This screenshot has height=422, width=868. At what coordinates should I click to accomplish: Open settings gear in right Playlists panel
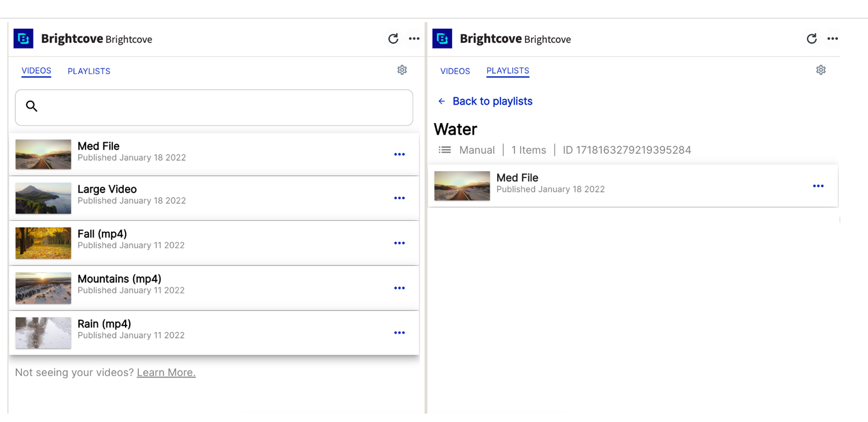click(x=821, y=70)
